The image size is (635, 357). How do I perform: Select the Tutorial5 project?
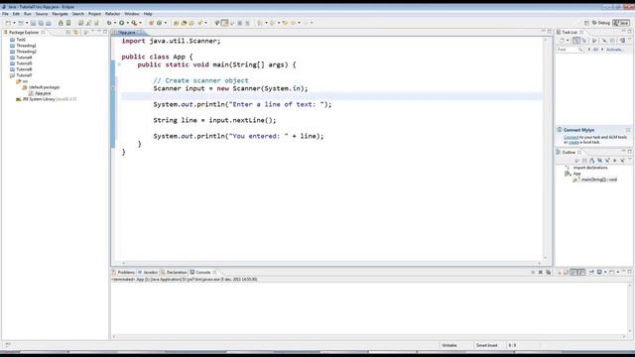pos(24,63)
